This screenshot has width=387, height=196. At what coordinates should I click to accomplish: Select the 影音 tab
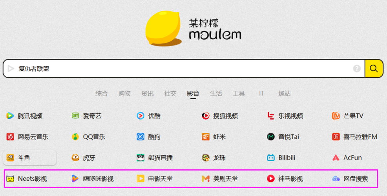click(193, 93)
